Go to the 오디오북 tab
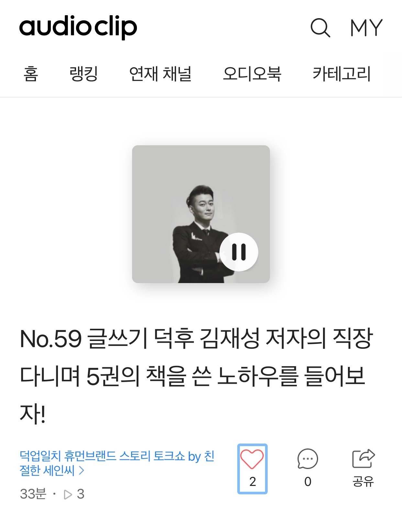402x505 pixels. tap(252, 74)
